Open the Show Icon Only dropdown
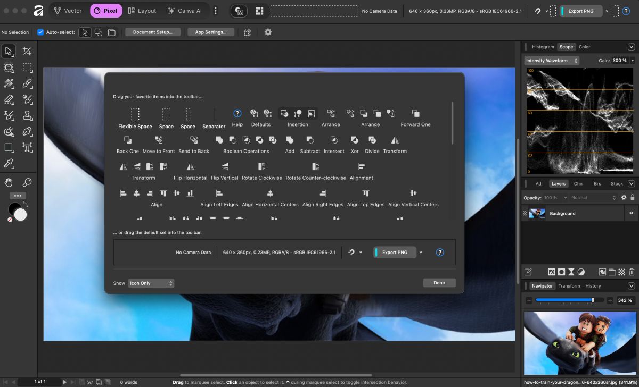 151,283
